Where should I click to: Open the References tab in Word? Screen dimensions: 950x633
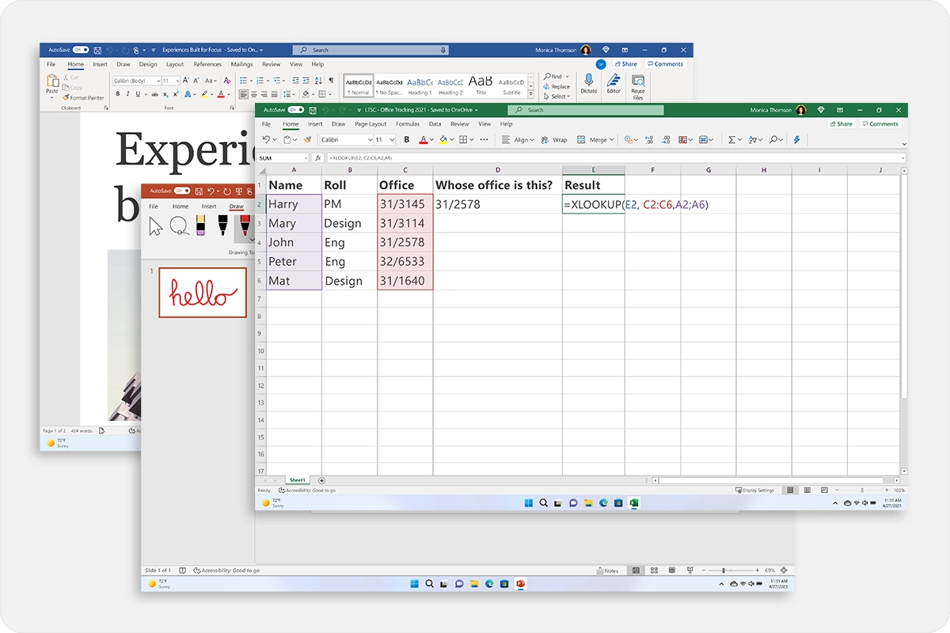tap(207, 64)
